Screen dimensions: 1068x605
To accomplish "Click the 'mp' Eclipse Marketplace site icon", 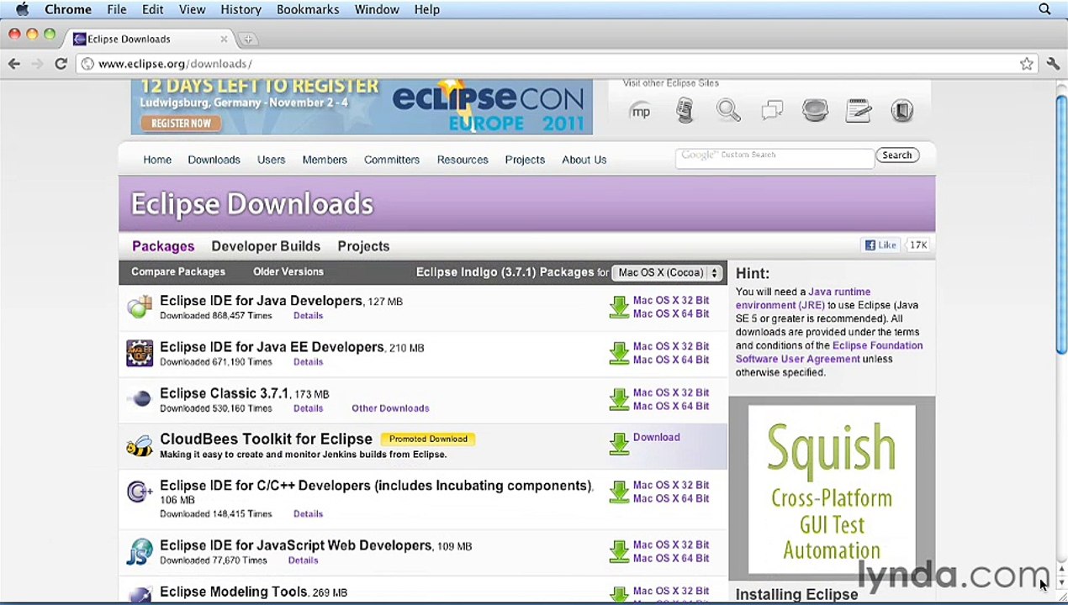I will click(x=641, y=111).
